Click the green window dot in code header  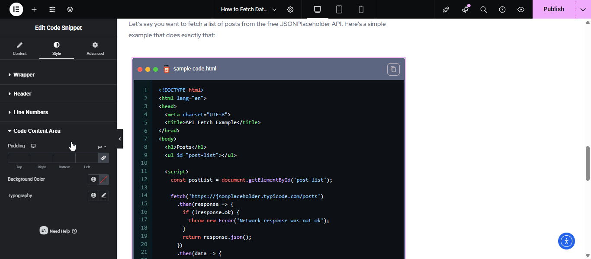155,69
